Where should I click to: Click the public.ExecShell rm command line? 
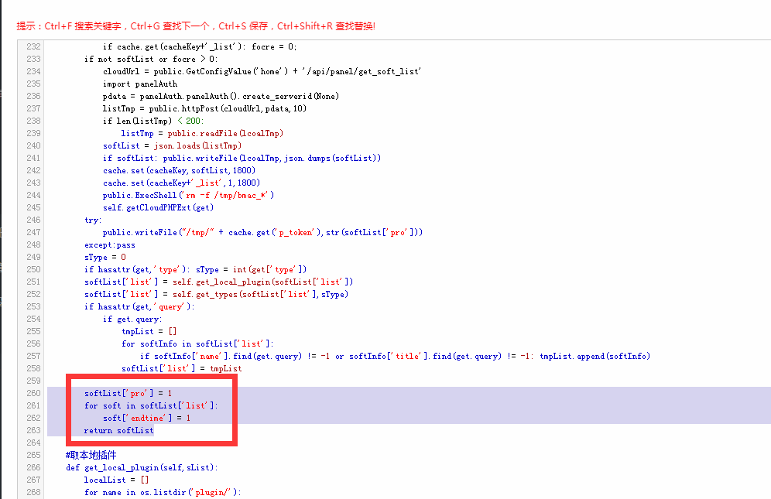click(x=188, y=195)
